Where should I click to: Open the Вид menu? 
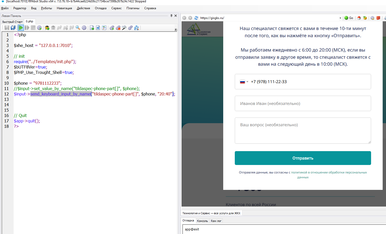coord(34,8)
